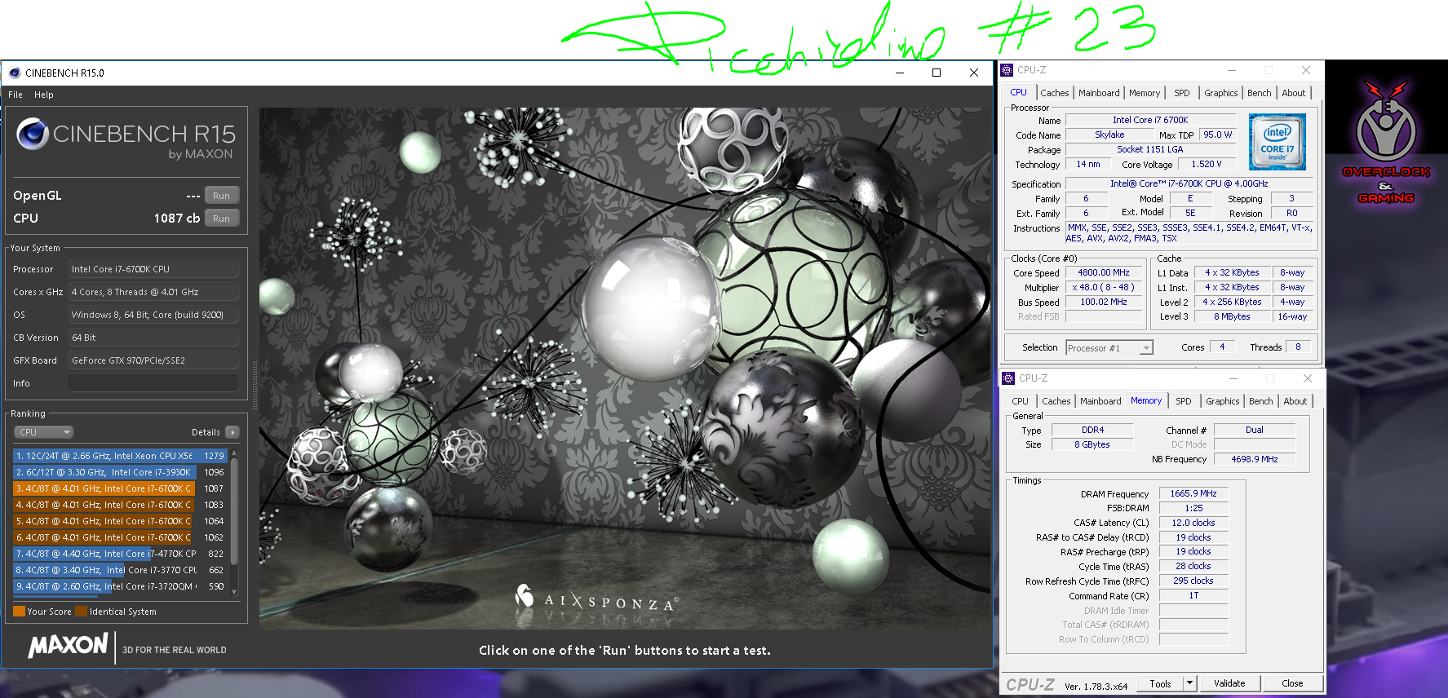The width and height of the screenshot is (1448, 698).
Task: Click the Intel Core i7 inside badge
Action: 1278,141
